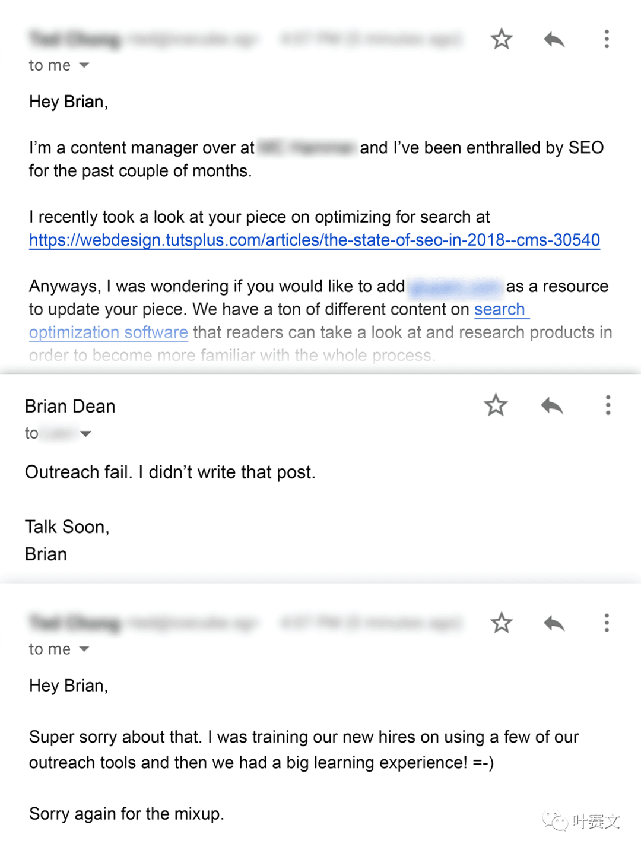Expand 'to me' recipient details in first email
This screenshot has width=641, height=850.
pyautogui.click(x=84, y=65)
